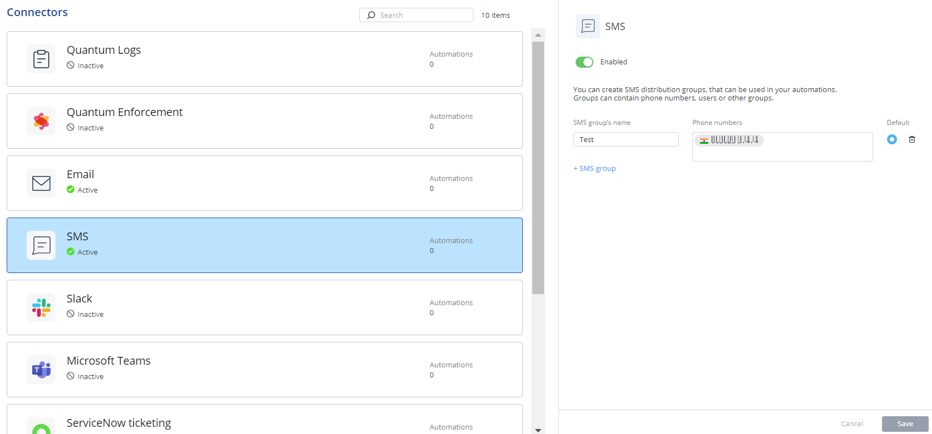The height and width of the screenshot is (434, 932).
Task: Open the ServiceNow ticketing connector name
Action: click(119, 423)
